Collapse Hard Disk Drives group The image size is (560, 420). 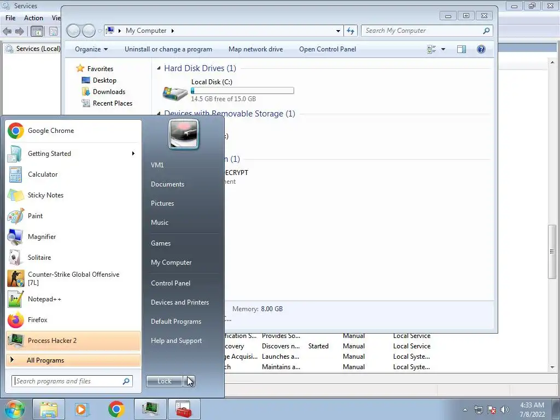point(159,68)
